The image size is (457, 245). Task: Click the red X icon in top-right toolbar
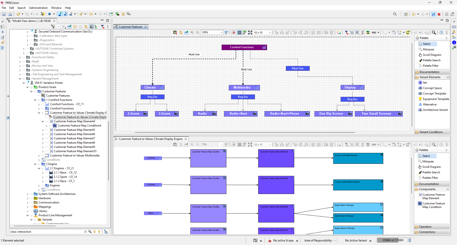(x=439, y=14)
